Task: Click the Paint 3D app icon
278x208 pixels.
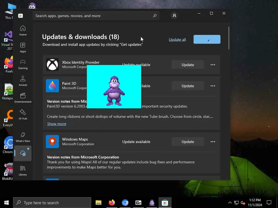Action: point(52,86)
